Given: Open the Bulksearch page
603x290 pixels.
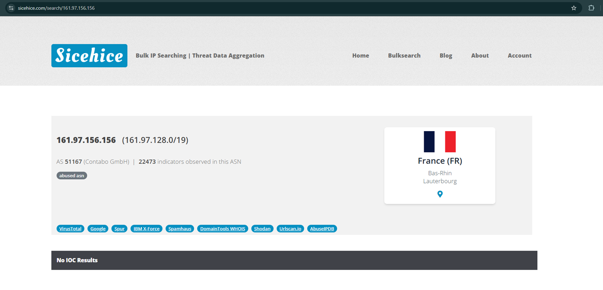Looking at the screenshot, I should click(x=404, y=56).
